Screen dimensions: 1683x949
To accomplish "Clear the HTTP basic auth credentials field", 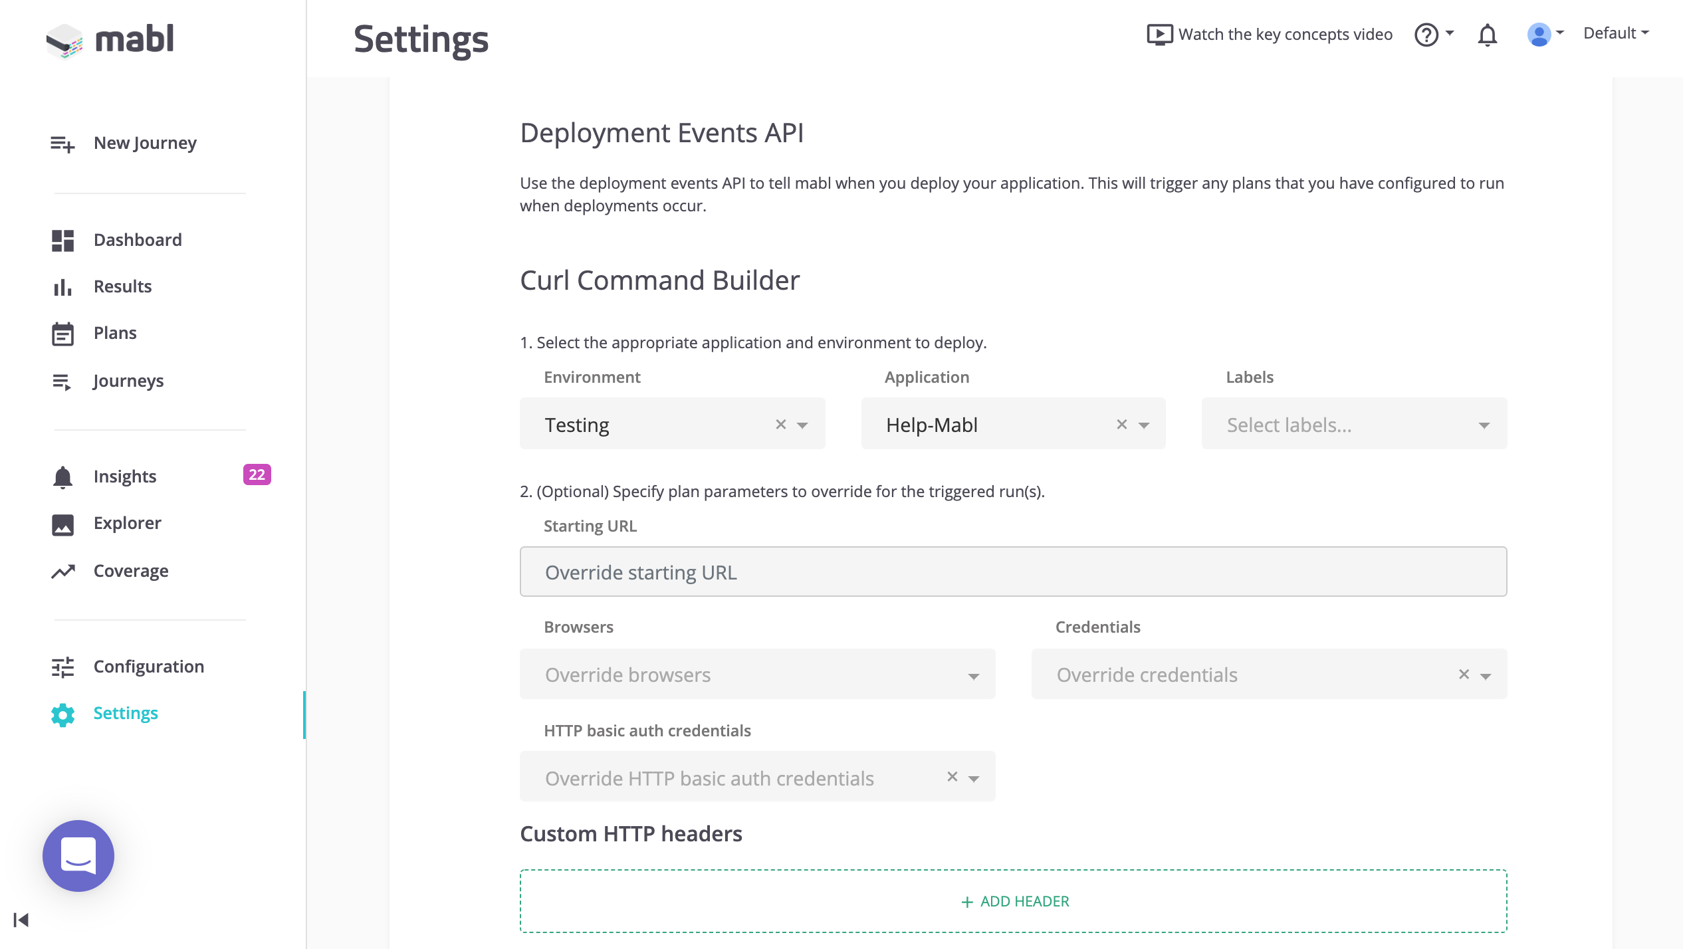I will coord(953,776).
